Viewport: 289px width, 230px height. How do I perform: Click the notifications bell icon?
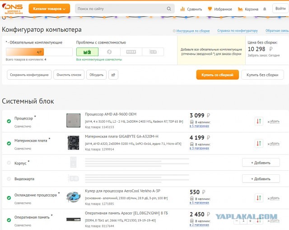pyautogui.click(x=265, y=9)
